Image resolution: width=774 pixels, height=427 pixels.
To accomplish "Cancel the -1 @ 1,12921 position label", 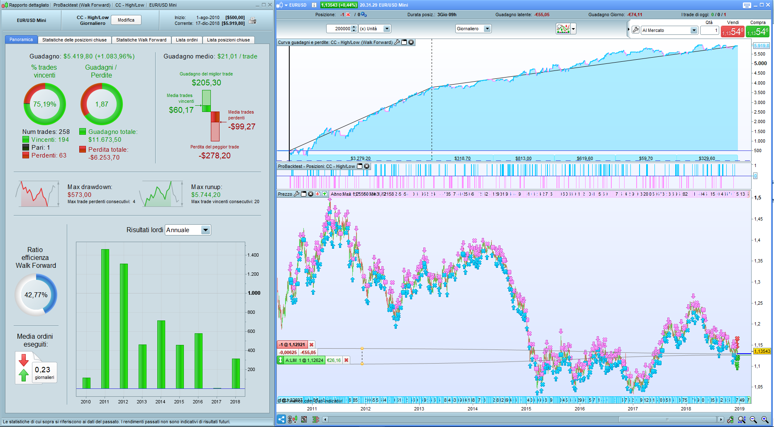I will point(311,345).
